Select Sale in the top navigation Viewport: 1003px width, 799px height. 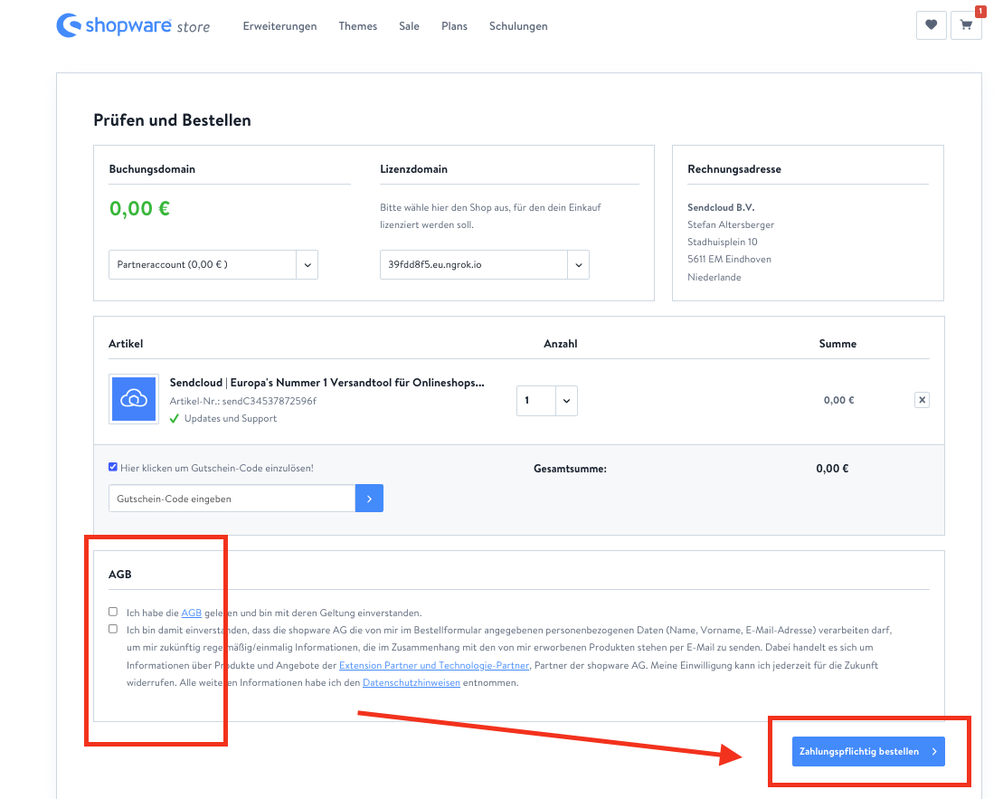coord(409,26)
